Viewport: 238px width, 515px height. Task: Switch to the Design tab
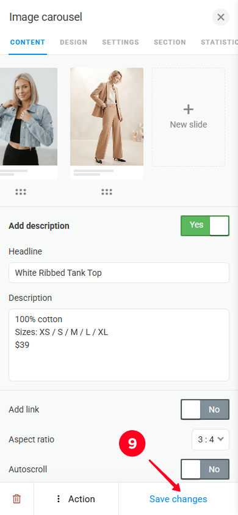pyautogui.click(x=73, y=42)
